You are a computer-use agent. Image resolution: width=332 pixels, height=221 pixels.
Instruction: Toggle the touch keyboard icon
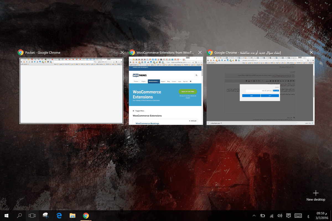click(x=298, y=216)
